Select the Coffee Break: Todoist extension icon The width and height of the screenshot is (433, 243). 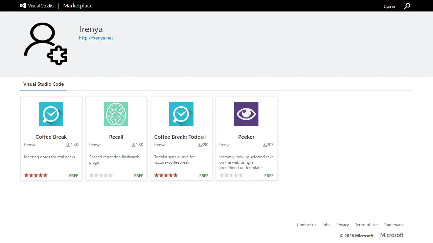[181, 114]
